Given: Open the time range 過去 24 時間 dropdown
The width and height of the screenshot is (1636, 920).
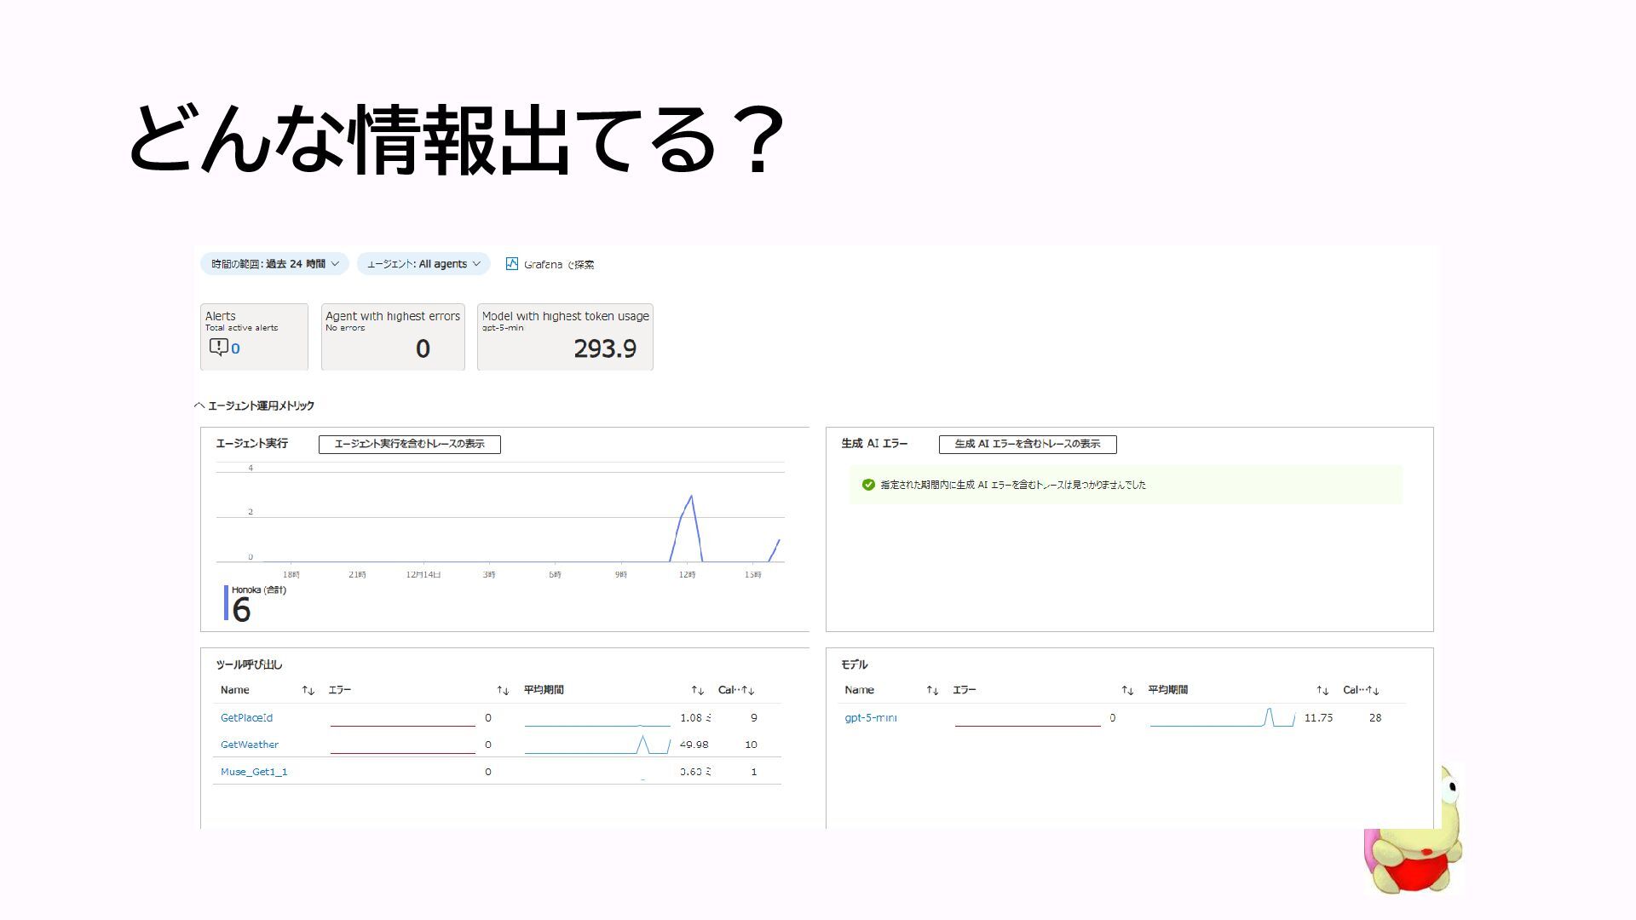Looking at the screenshot, I should tap(274, 264).
